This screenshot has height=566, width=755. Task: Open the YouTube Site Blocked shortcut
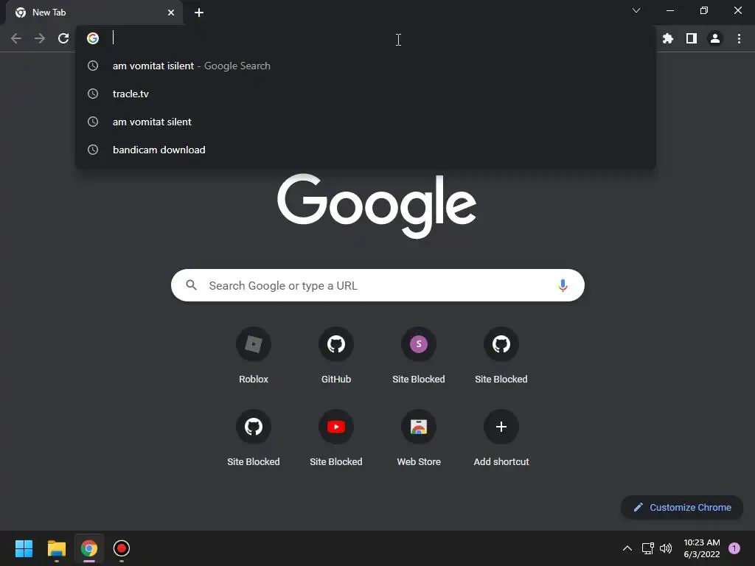coord(336,439)
